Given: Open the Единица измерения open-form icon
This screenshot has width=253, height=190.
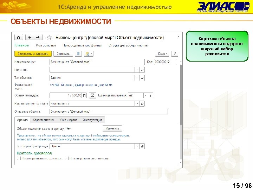Looking at the screenshot, I should 150,95.
